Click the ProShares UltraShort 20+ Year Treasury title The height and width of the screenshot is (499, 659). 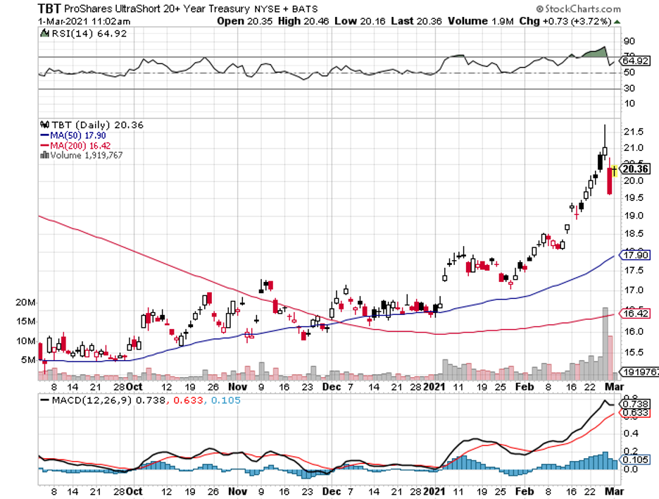coord(157,8)
